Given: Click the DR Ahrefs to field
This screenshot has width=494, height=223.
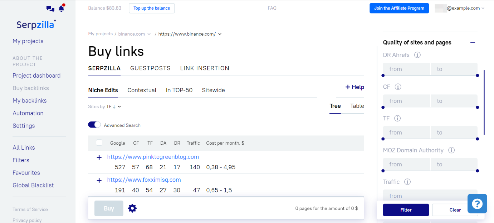Looking at the screenshot, I should 454,69.
